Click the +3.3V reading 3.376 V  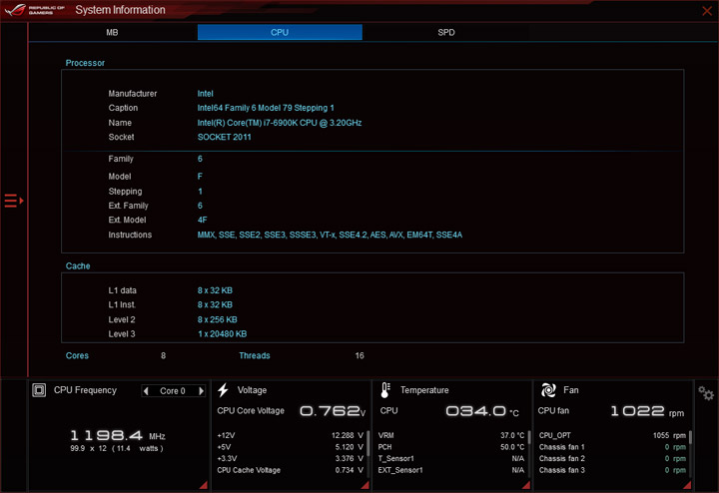coord(349,458)
